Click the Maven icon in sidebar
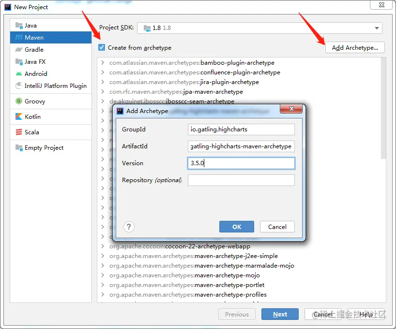This screenshot has width=396, height=329. [x=19, y=38]
